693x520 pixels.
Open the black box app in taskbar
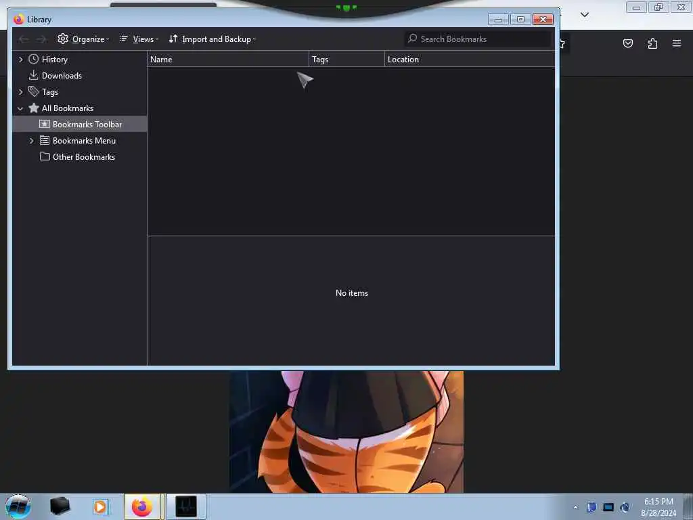click(x=60, y=506)
